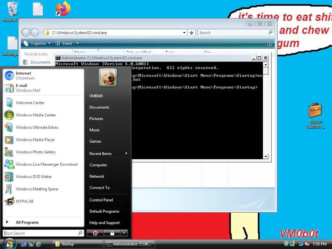Click the power button in Start menu
The width and height of the screenshot is (332, 249).
click(95, 233)
